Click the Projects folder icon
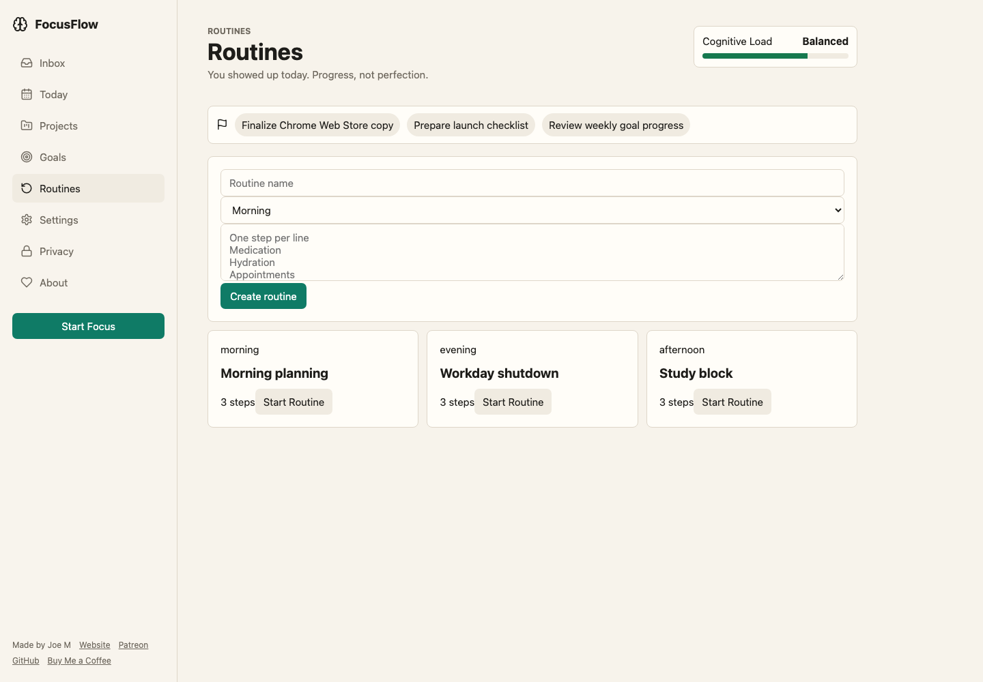Screen dimensions: 983x682 pyautogui.click(x=27, y=125)
